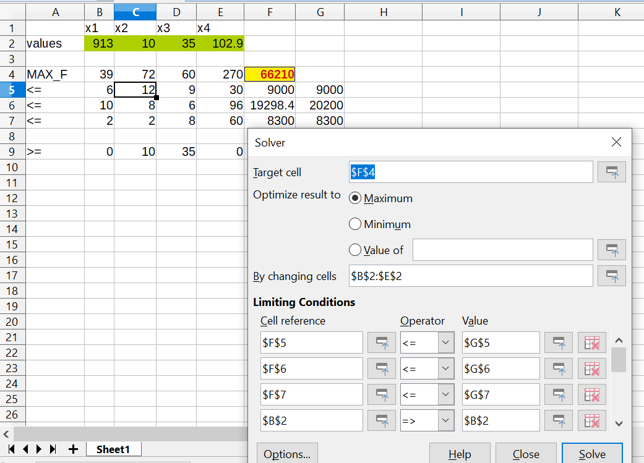Remove the $F$7 <= $G$7 condition

[x=592, y=394]
